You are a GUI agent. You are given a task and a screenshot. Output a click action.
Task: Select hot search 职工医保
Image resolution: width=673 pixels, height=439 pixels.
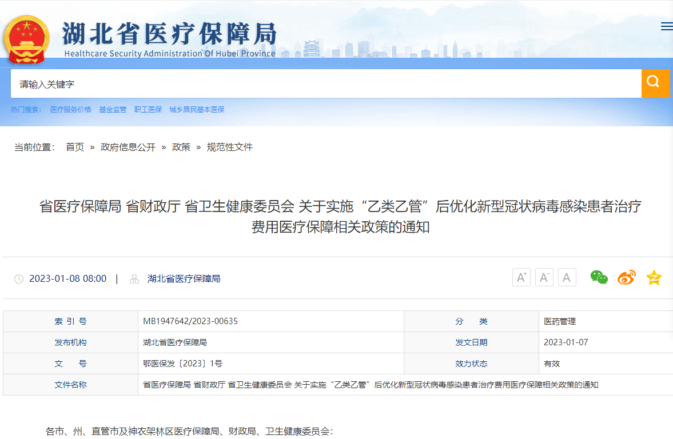pos(148,110)
